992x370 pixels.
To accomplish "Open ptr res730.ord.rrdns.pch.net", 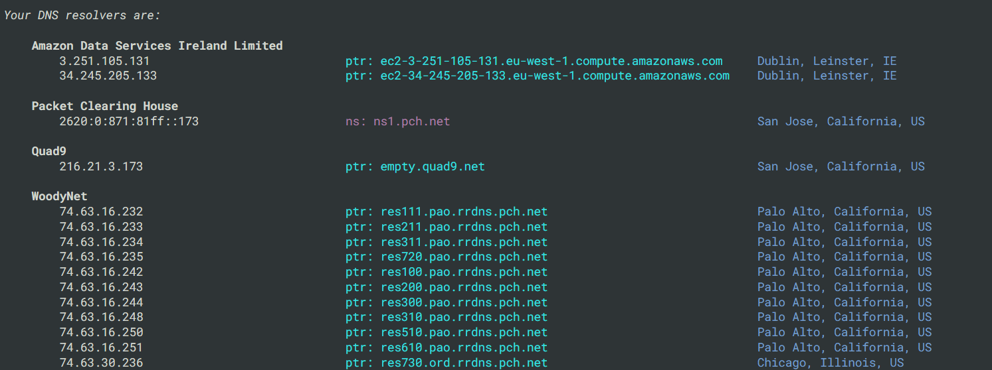I will 446,363.
